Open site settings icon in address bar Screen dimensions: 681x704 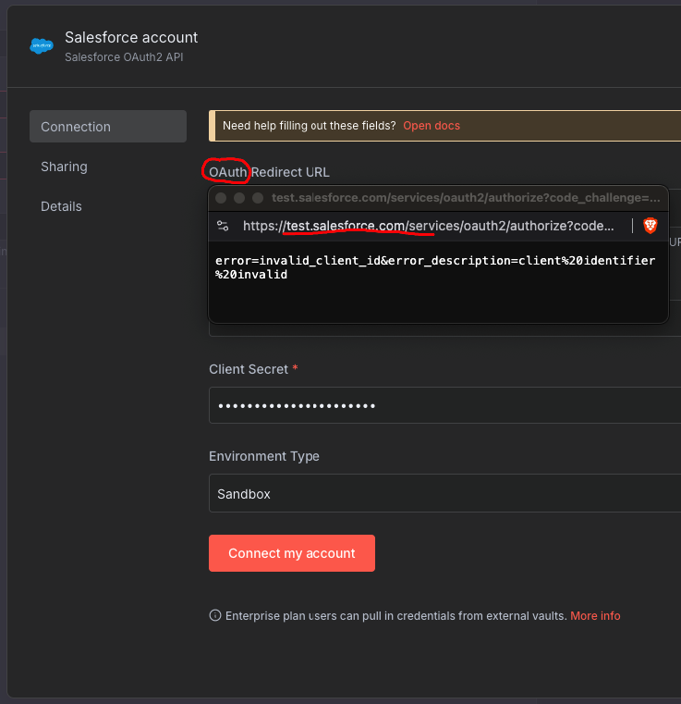click(x=223, y=226)
